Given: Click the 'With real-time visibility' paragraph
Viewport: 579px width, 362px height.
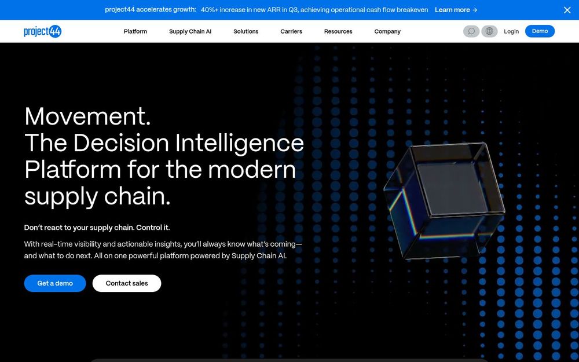Looking at the screenshot, I should pyautogui.click(x=163, y=250).
